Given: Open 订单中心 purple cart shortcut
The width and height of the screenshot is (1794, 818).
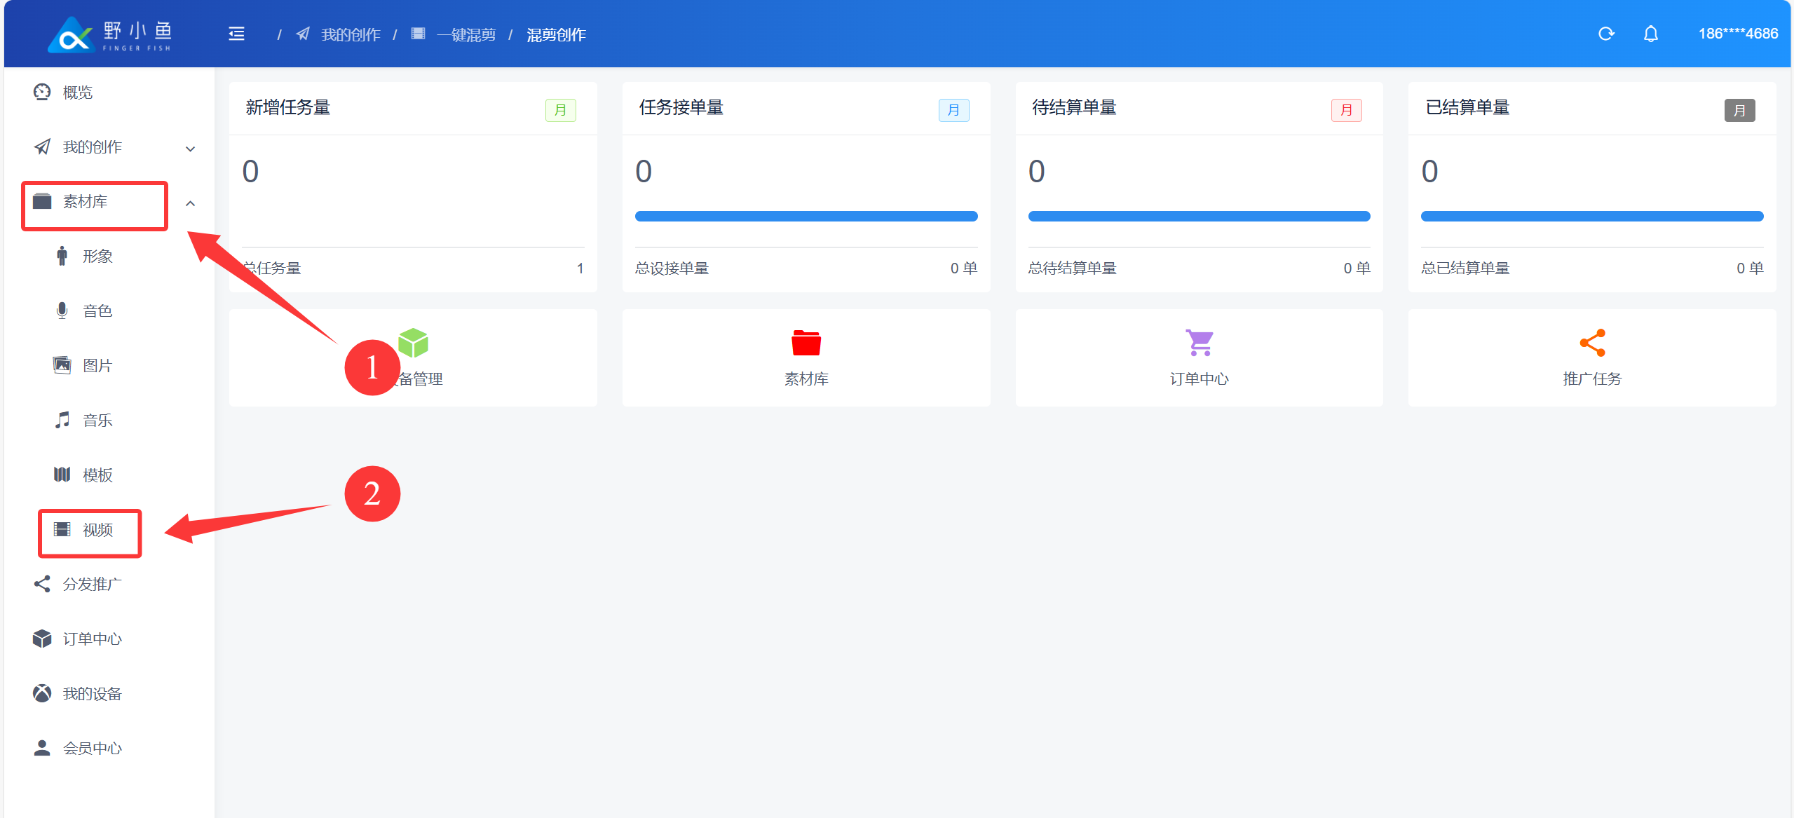Looking at the screenshot, I should 1199,343.
